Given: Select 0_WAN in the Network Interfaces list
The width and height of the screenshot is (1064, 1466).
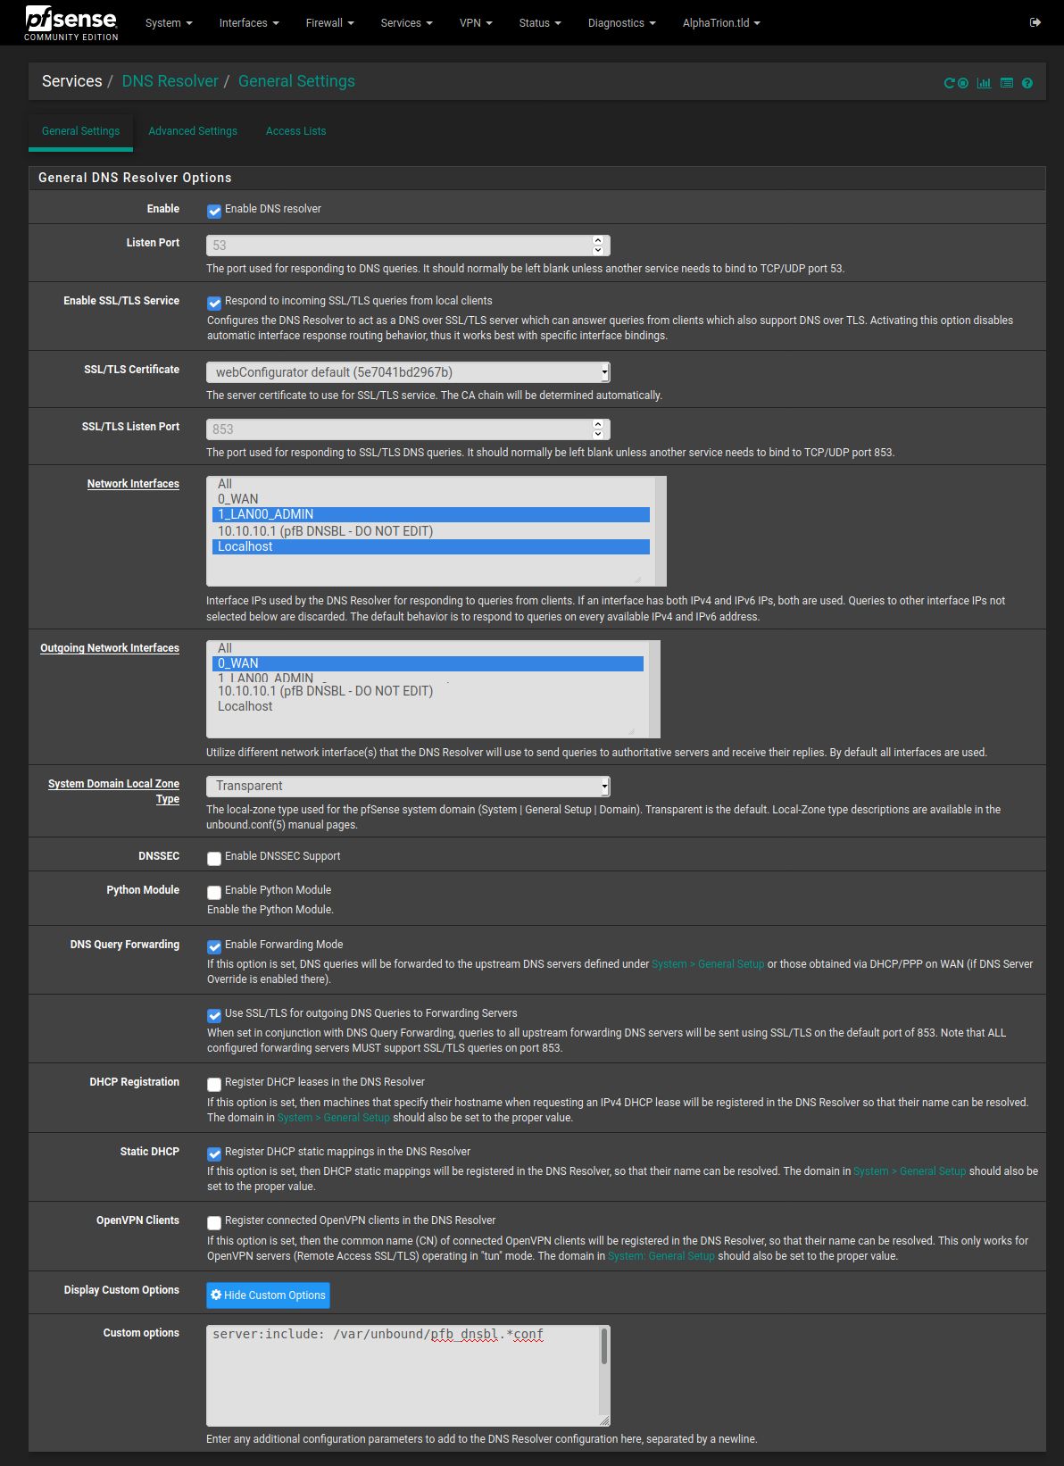Looking at the screenshot, I should (431, 499).
